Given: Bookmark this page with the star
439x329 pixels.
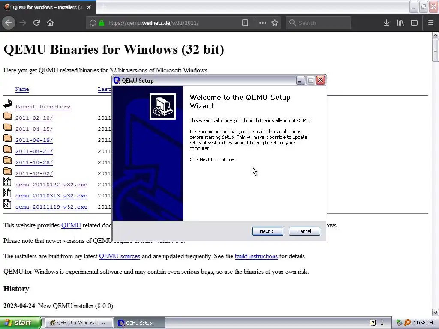Looking at the screenshot, I should coord(275,23).
